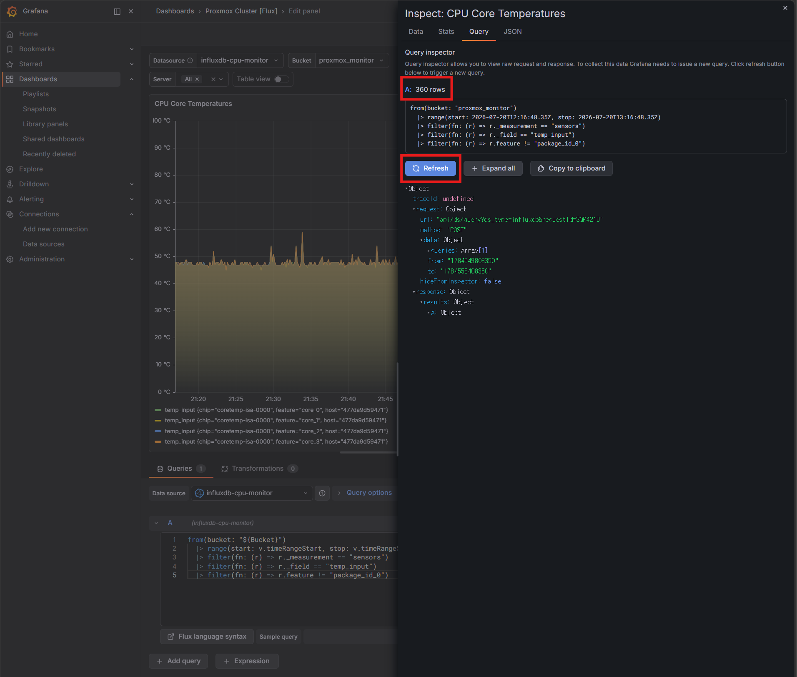Open the Datasource variable dropdown
This screenshot has height=677, width=797.
(x=240, y=60)
